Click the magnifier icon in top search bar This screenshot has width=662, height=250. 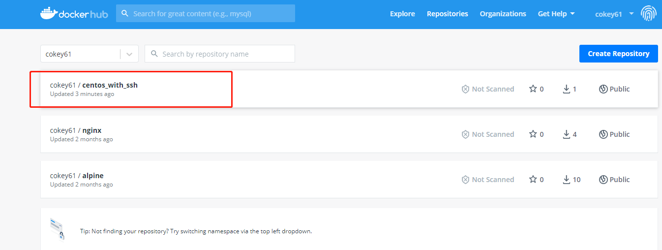125,14
